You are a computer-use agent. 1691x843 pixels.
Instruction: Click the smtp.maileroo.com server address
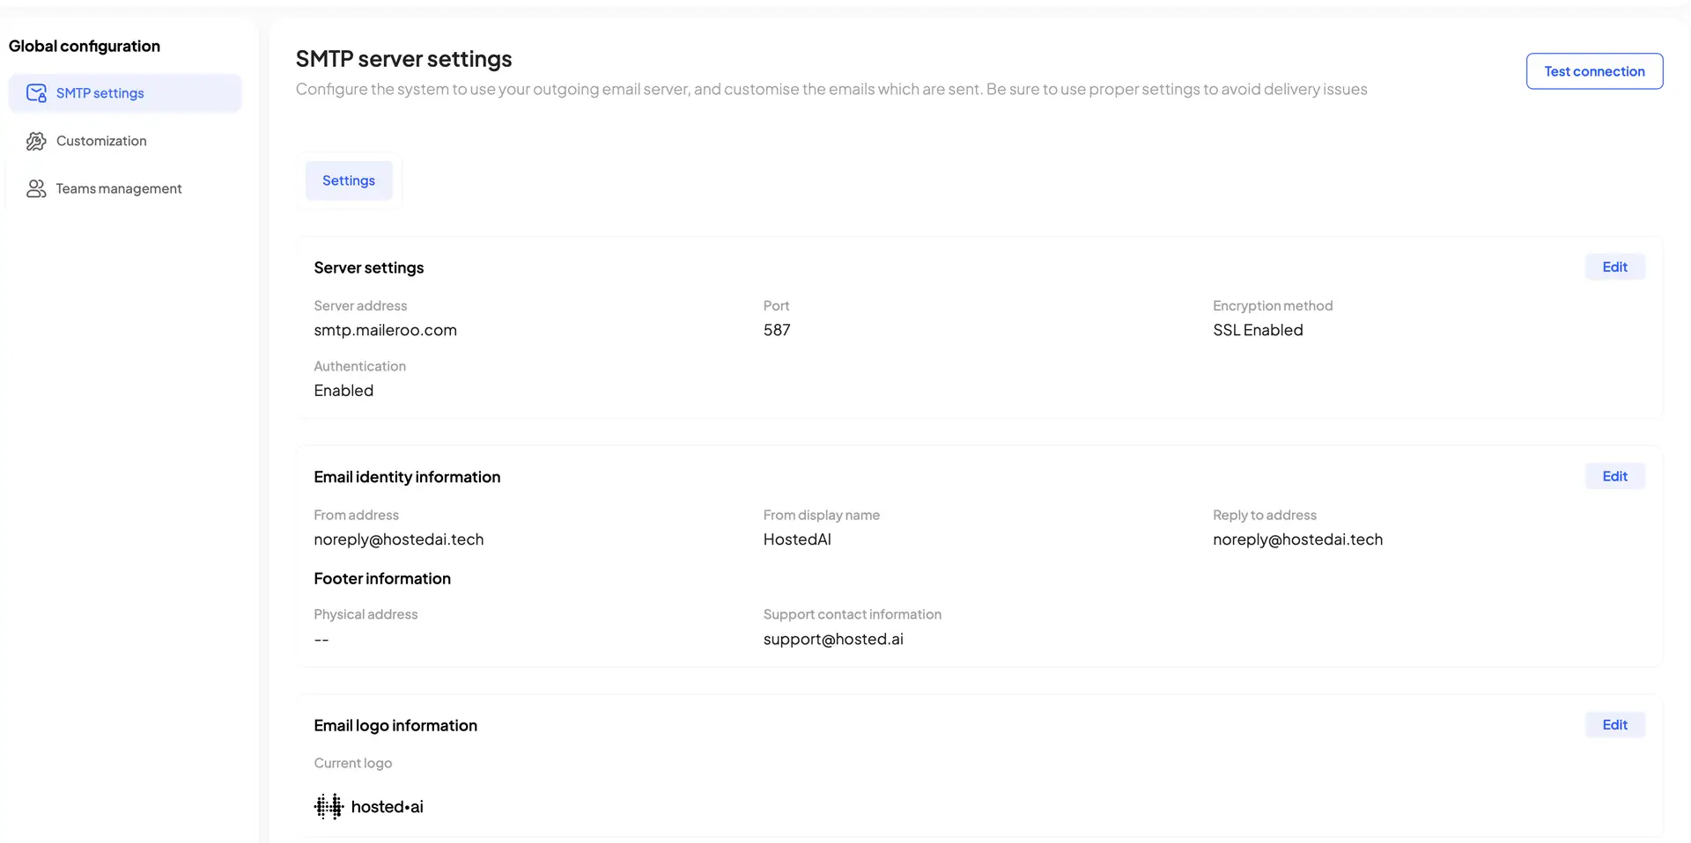click(x=385, y=330)
